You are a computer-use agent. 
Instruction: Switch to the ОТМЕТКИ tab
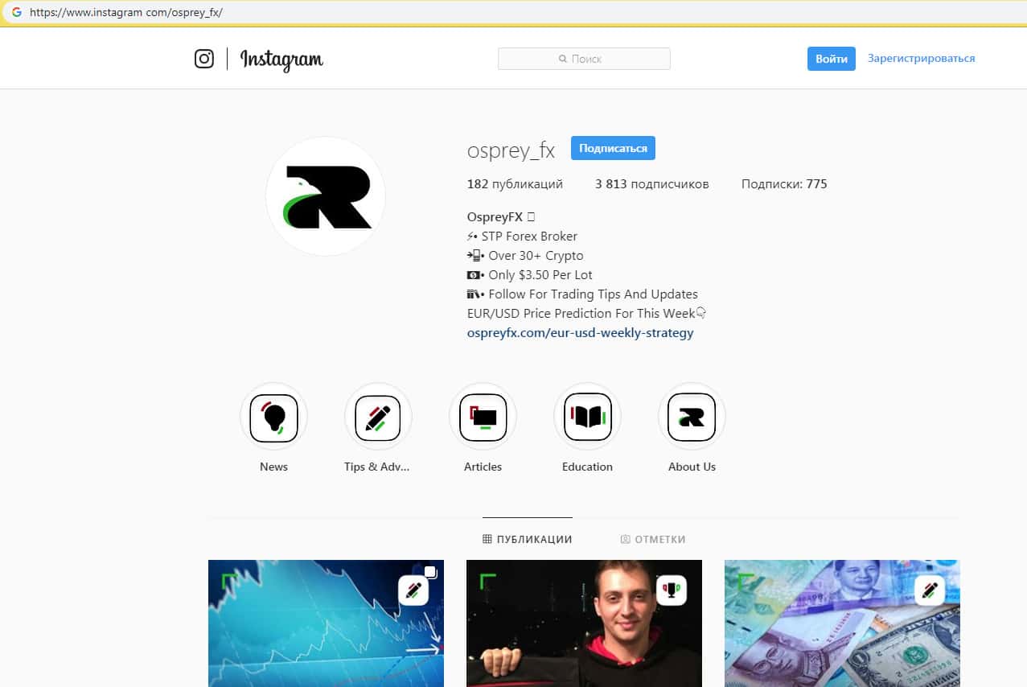(x=653, y=539)
